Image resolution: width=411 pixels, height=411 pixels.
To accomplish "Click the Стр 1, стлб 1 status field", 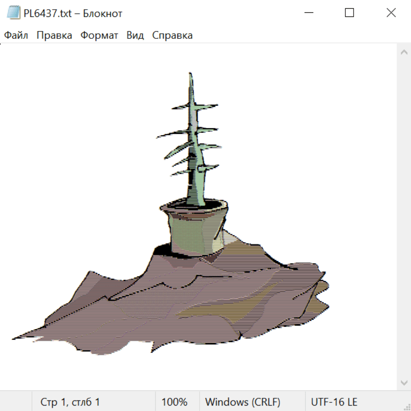I will point(70,402).
